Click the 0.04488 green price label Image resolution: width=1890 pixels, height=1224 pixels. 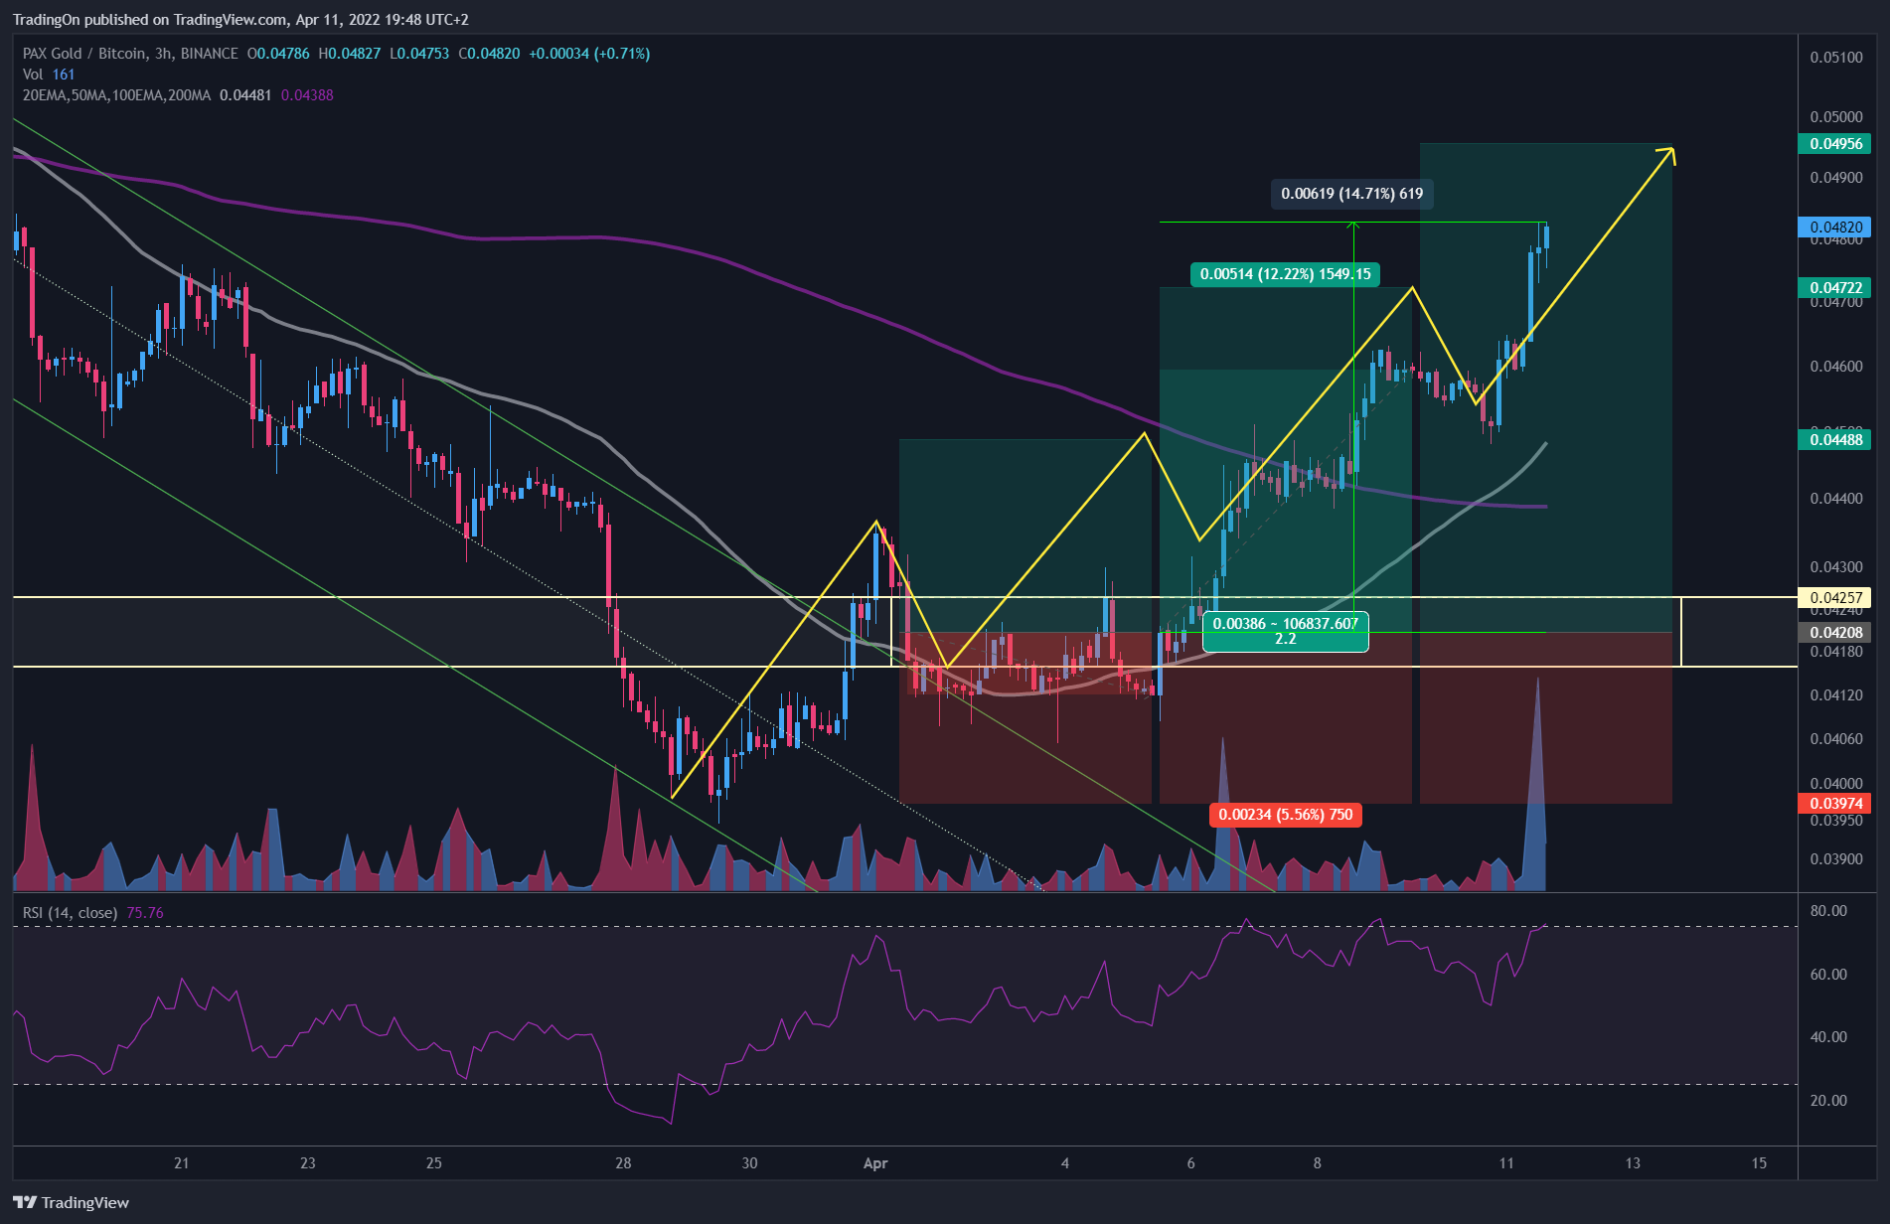[1835, 439]
